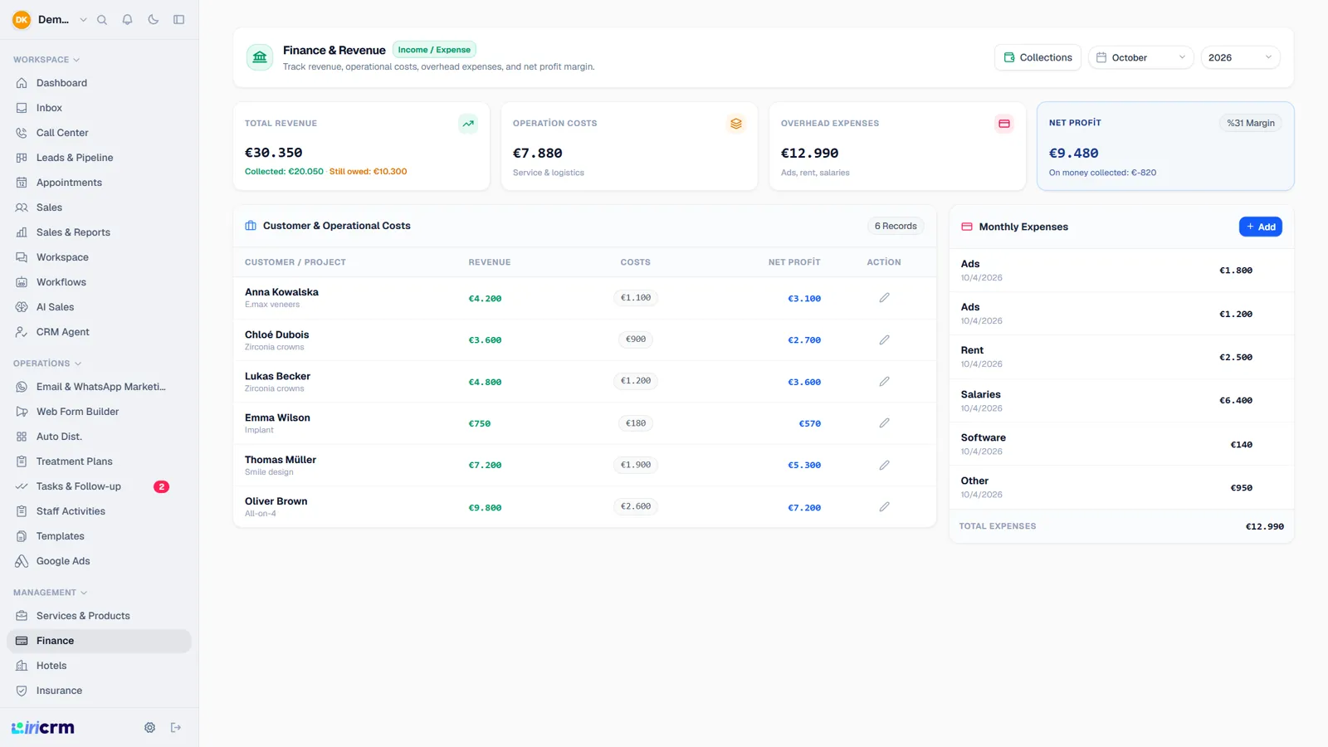Click the 6 Records badge
The width and height of the screenshot is (1328, 747).
point(896,226)
